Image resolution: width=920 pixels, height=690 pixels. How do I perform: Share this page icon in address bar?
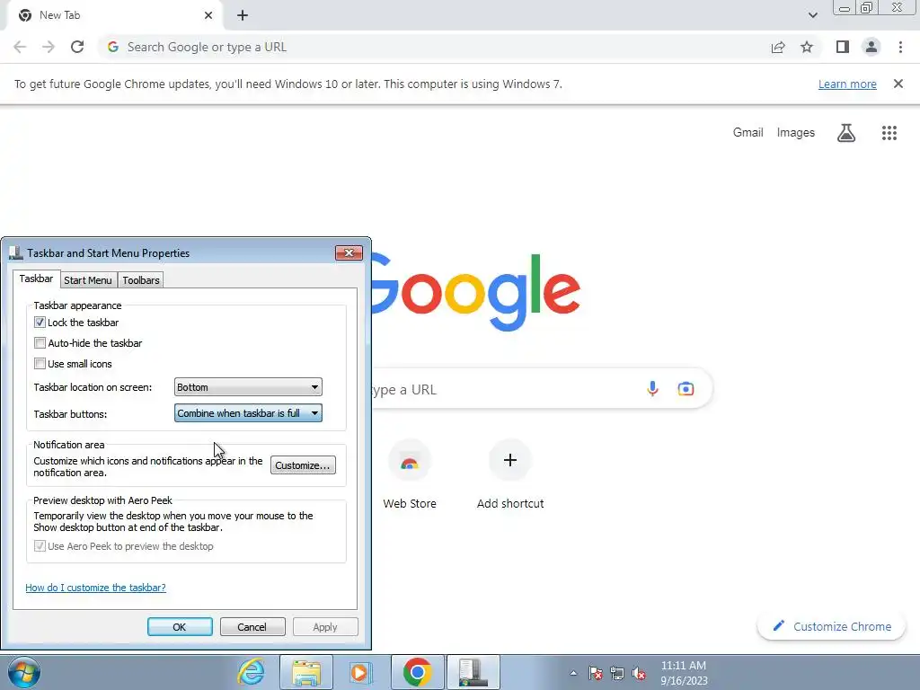778,47
